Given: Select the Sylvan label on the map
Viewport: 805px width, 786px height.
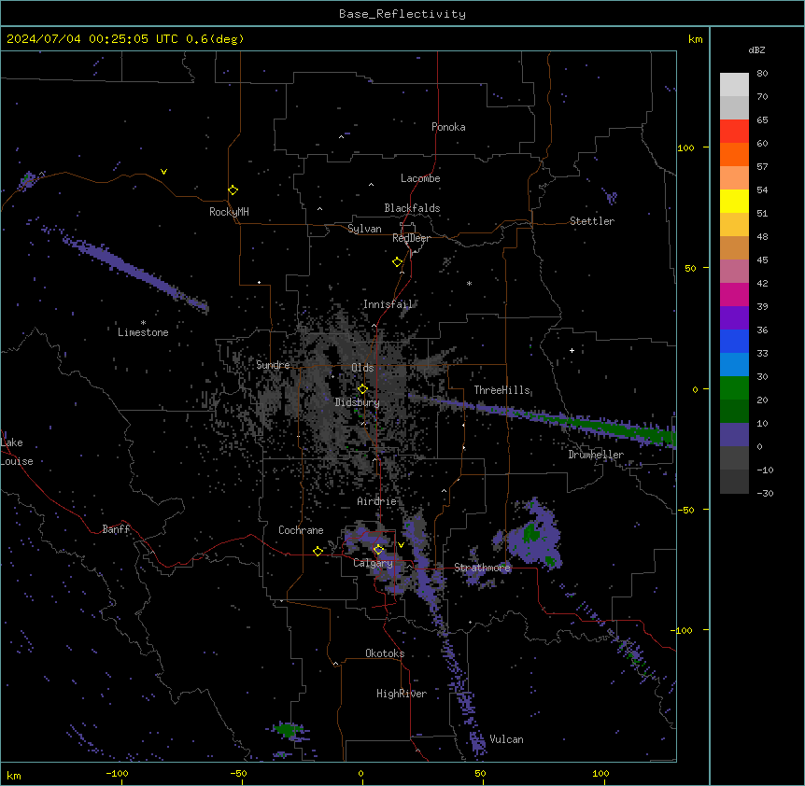Looking at the screenshot, I should 364,229.
